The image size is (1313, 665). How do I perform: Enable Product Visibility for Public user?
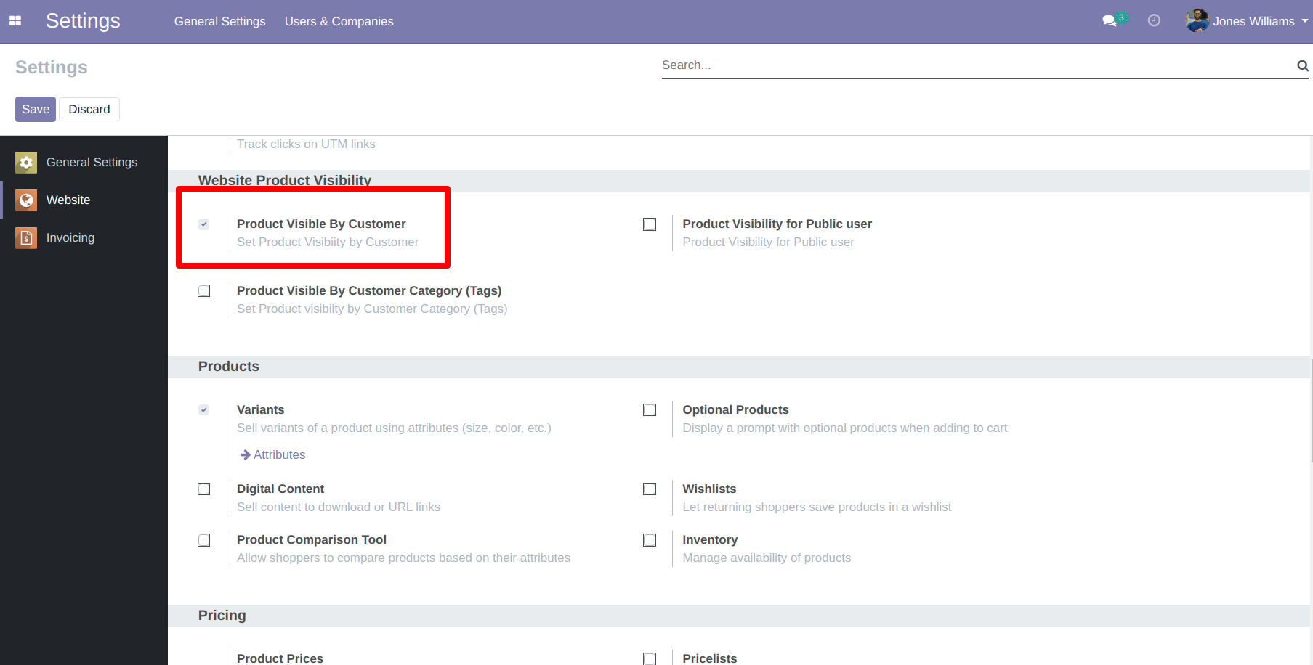point(650,224)
